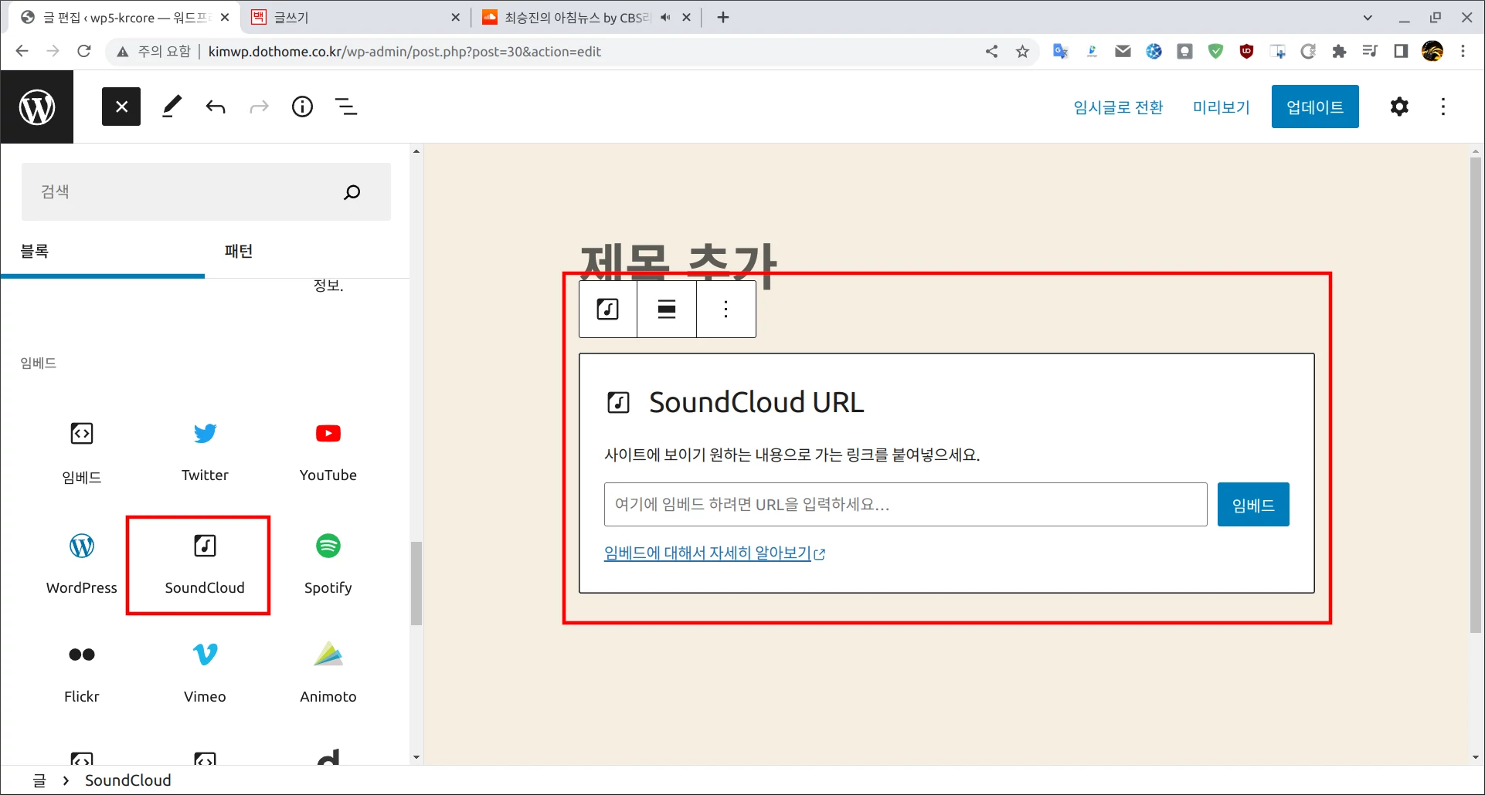Viewport: 1485px width, 795px height.
Task: Switch to the 블록 tab
Action: tap(35, 251)
